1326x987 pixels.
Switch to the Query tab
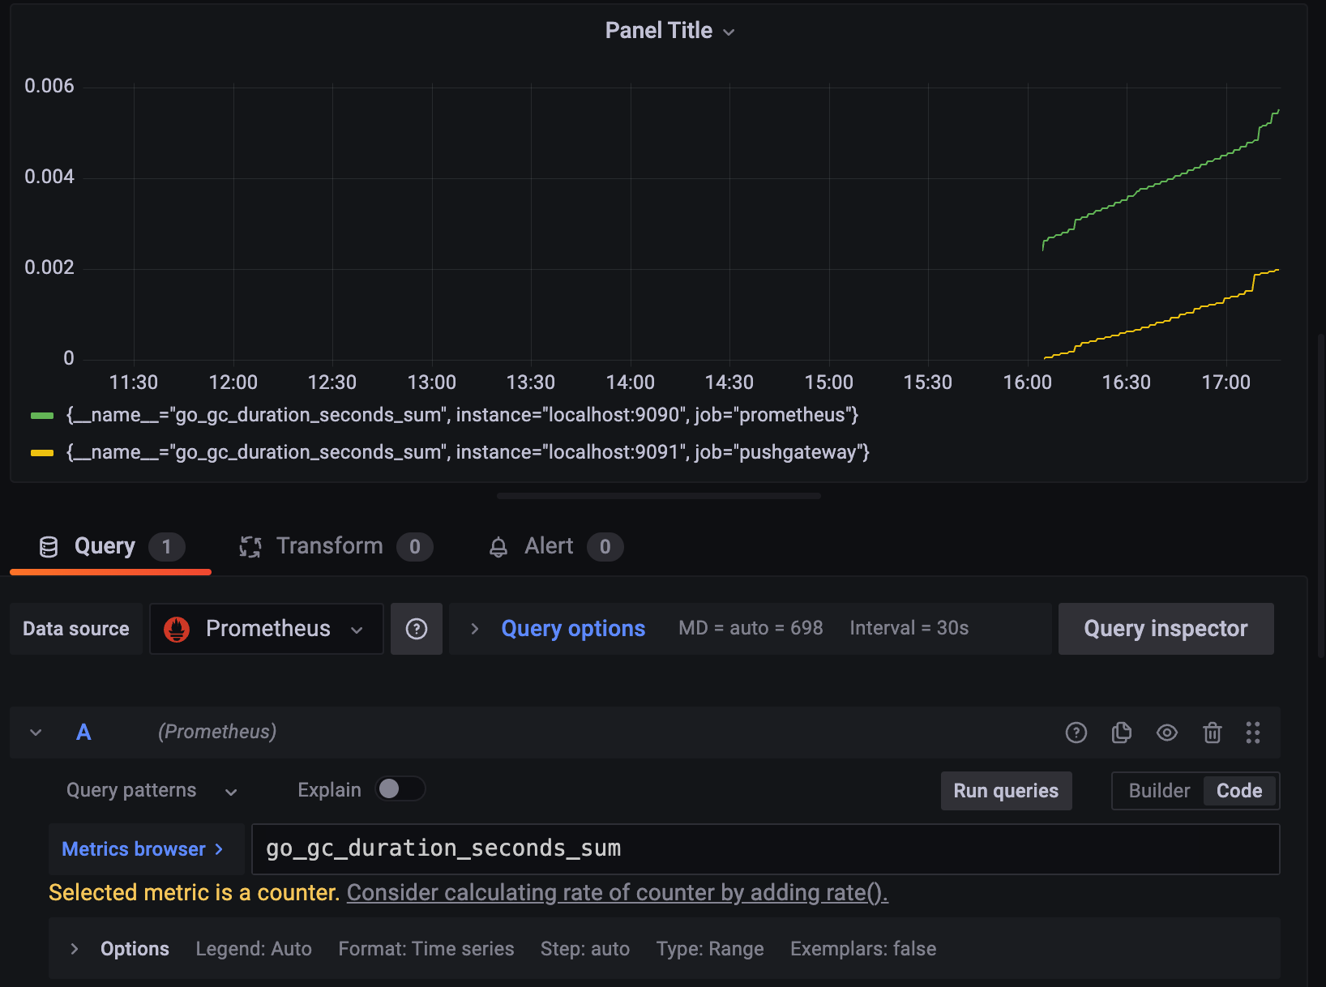pyautogui.click(x=111, y=547)
